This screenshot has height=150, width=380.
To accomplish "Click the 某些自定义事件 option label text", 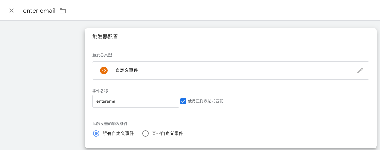I will click(167, 133).
